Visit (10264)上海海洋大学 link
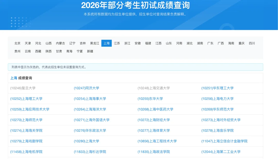The height and width of the screenshot is (159, 278). click(x=90, y=109)
